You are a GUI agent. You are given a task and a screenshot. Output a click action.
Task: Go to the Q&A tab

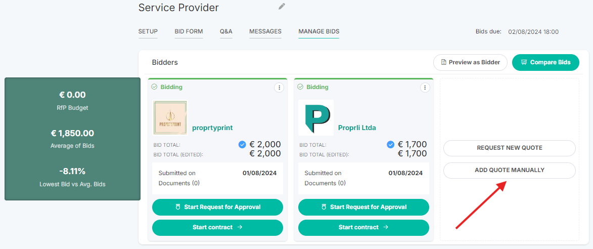(x=226, y=31)
